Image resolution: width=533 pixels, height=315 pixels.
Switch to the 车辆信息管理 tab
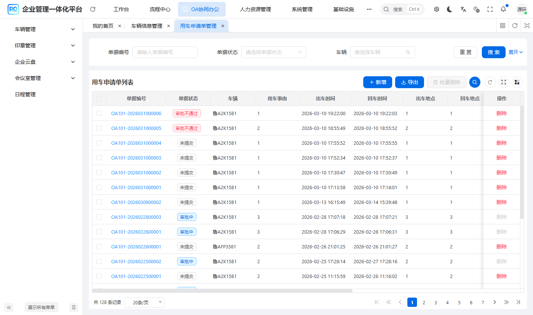click(x=146, y=26)
